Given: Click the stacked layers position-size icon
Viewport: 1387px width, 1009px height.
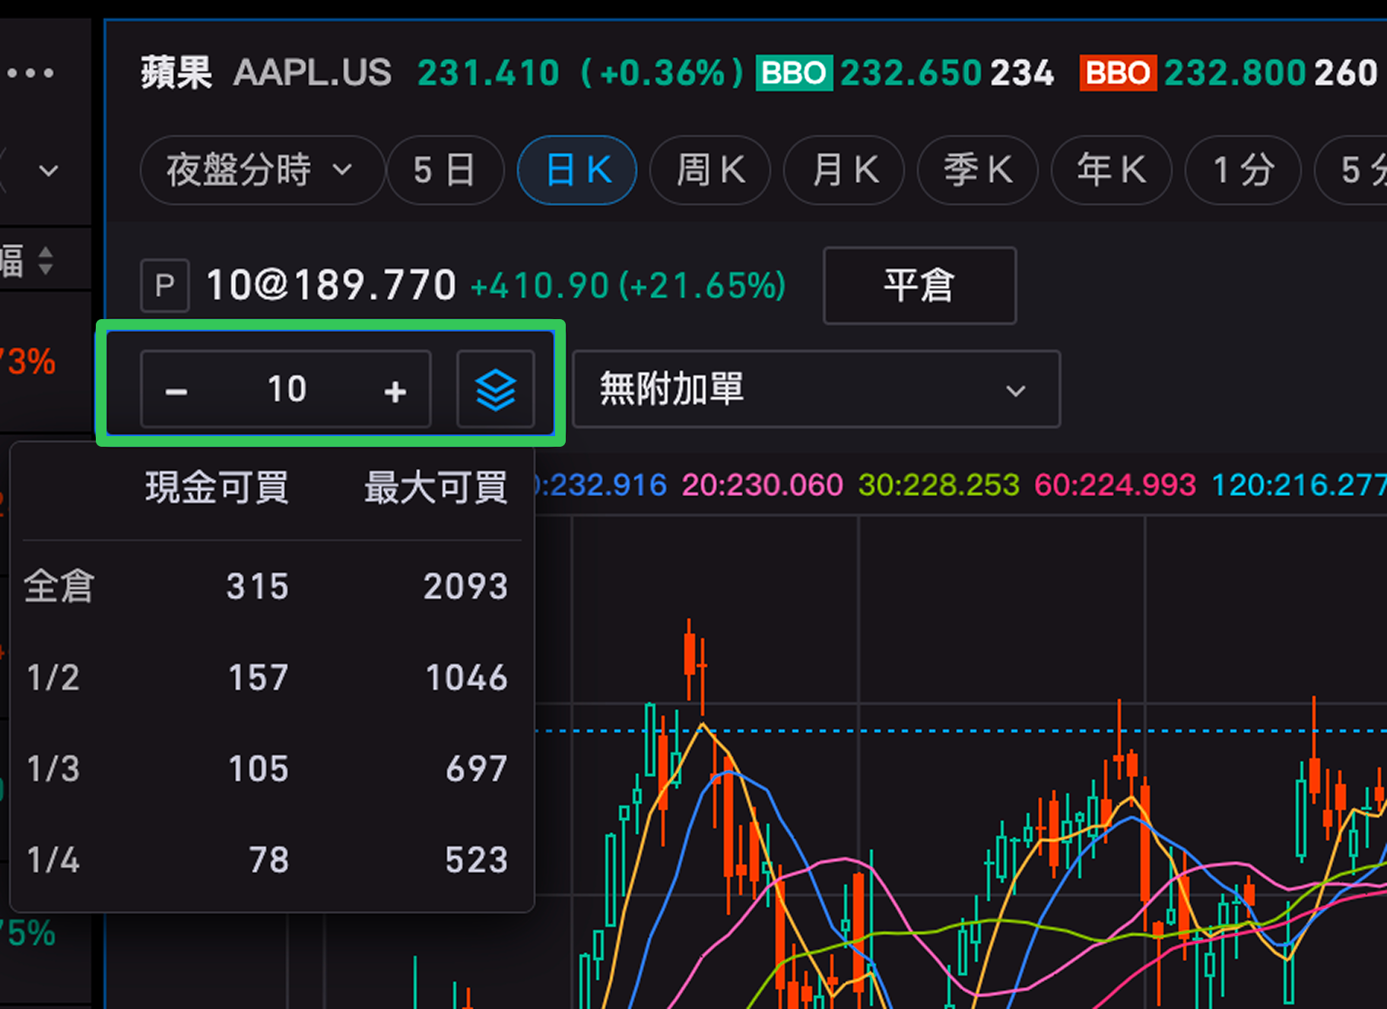Looking at the screenshot, I should (x=495, y=390).
